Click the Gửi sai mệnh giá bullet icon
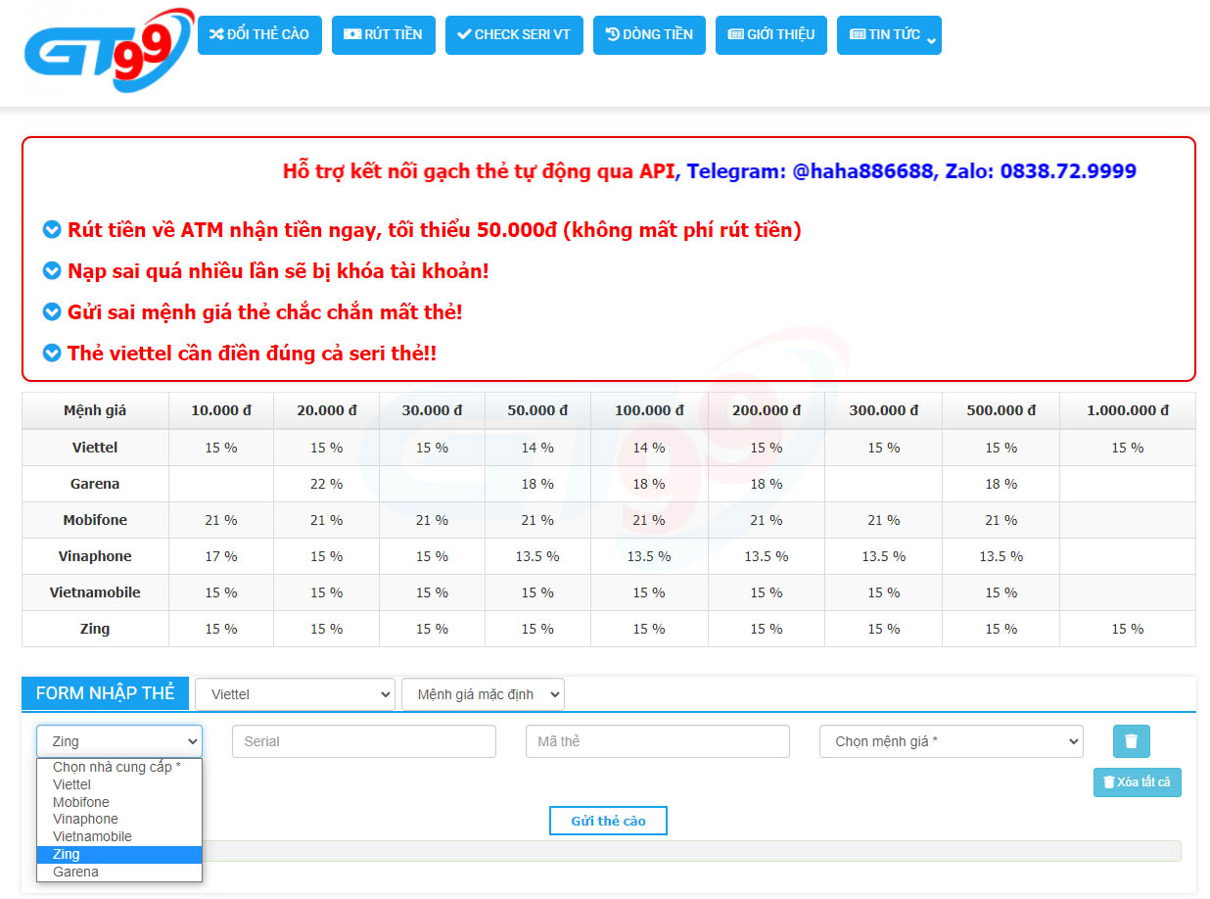This screenshot has height=899, width=1210. point(52,312)
